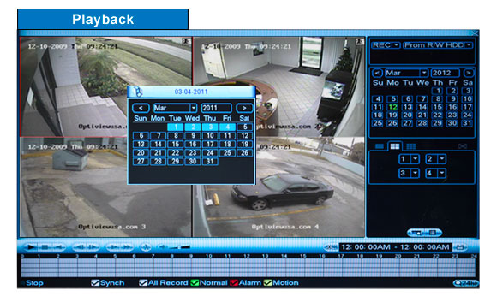Close the playback window with X

475,33
